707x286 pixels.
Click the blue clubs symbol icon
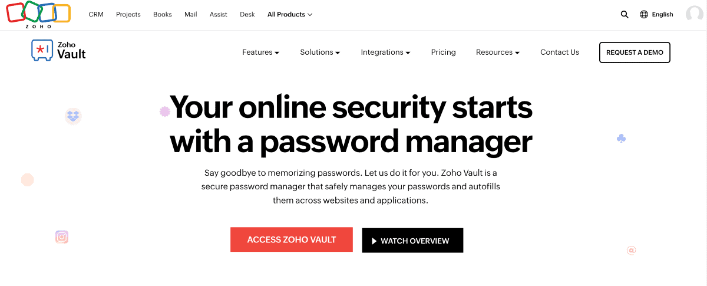pos(621,139)
